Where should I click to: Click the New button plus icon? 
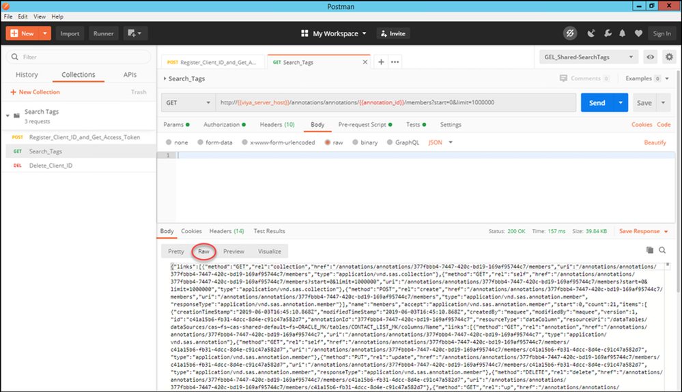(x=14, y=33)
